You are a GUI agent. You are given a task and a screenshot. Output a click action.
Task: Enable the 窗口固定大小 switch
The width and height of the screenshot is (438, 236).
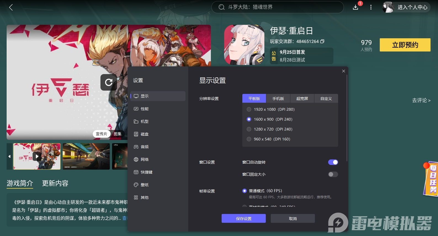pyautogui.click(x=333, y=174)
